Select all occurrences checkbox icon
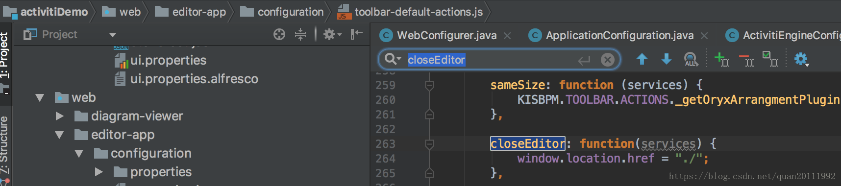Viewport: 841px width, 186px height. click(x=770, y=59)
